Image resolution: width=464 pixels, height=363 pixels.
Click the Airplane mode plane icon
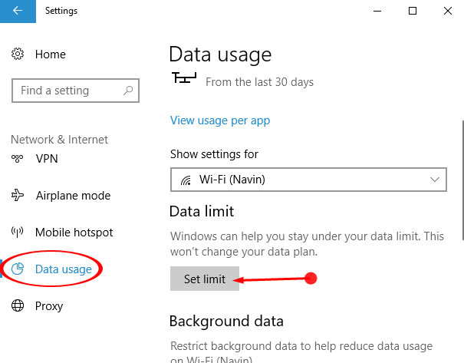[x=18, y=196]
